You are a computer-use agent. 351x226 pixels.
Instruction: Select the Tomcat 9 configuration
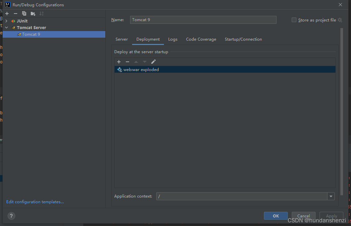point(54,34)
